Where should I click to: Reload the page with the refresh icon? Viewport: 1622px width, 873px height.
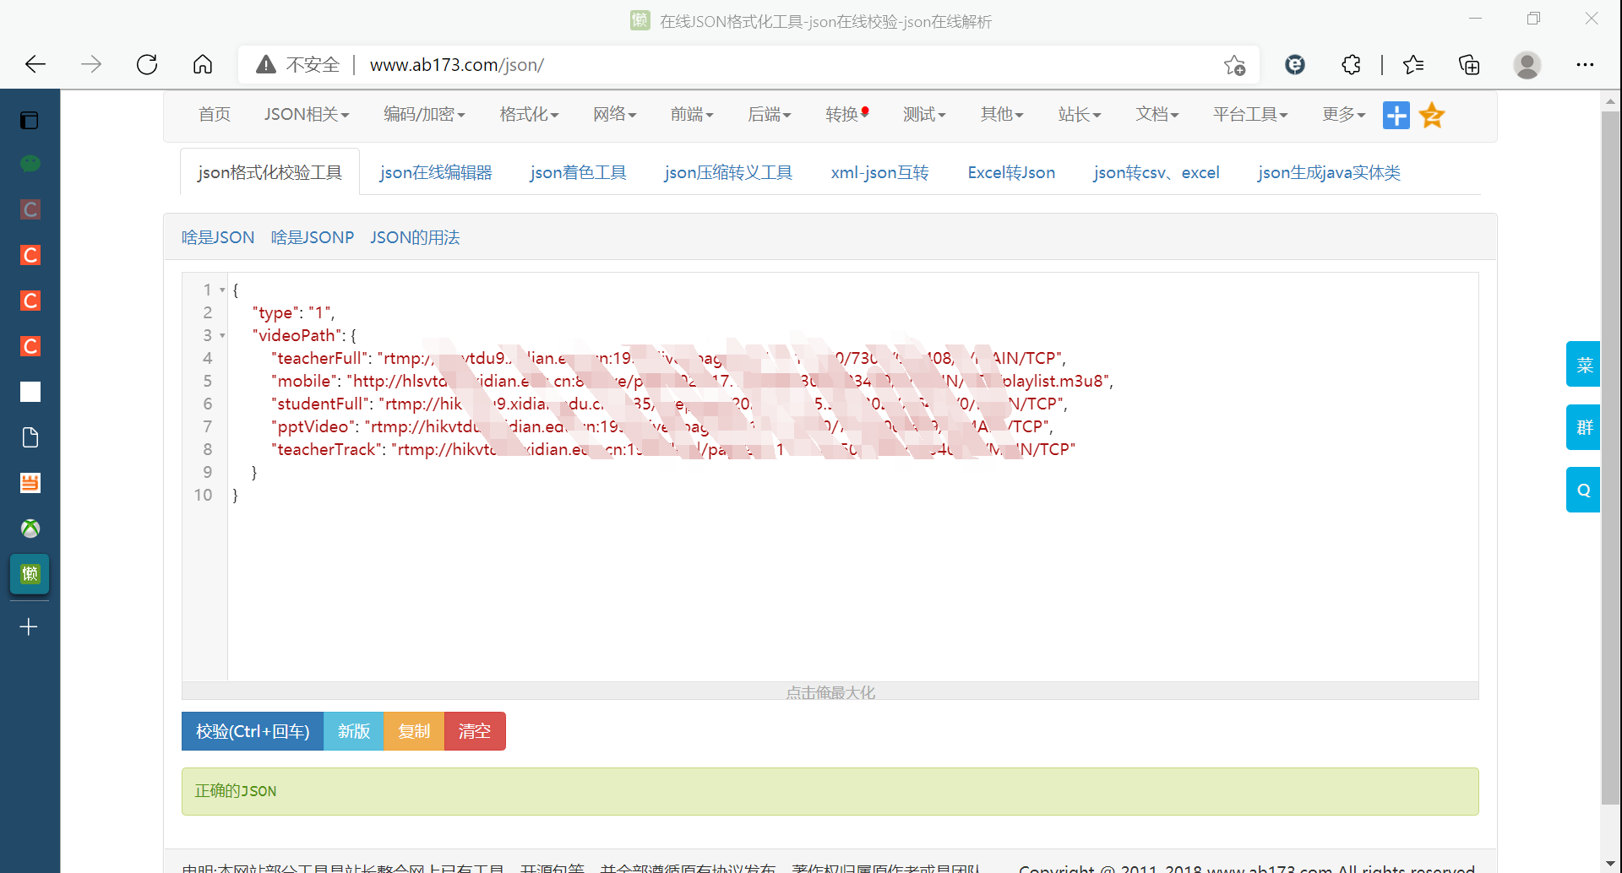click(146, 64)
